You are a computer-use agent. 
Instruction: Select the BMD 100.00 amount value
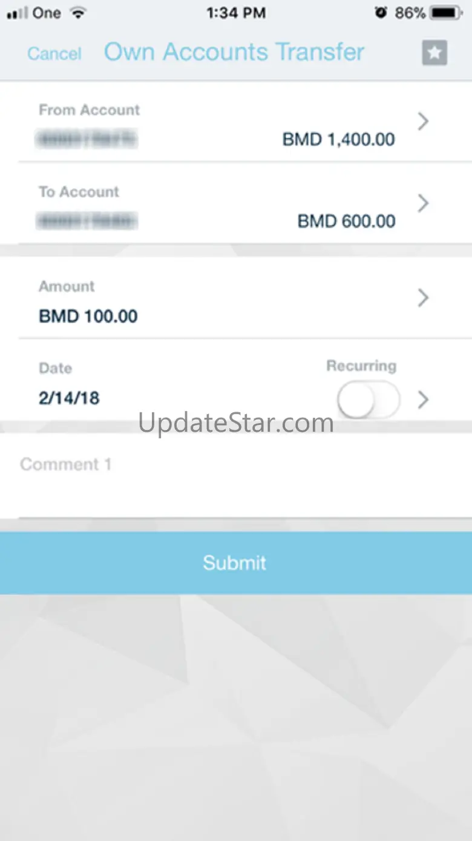click(88, 316)
